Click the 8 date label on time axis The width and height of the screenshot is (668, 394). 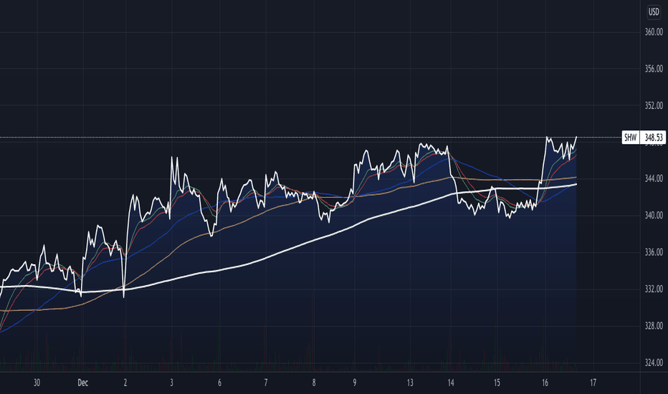coord(313,383)
